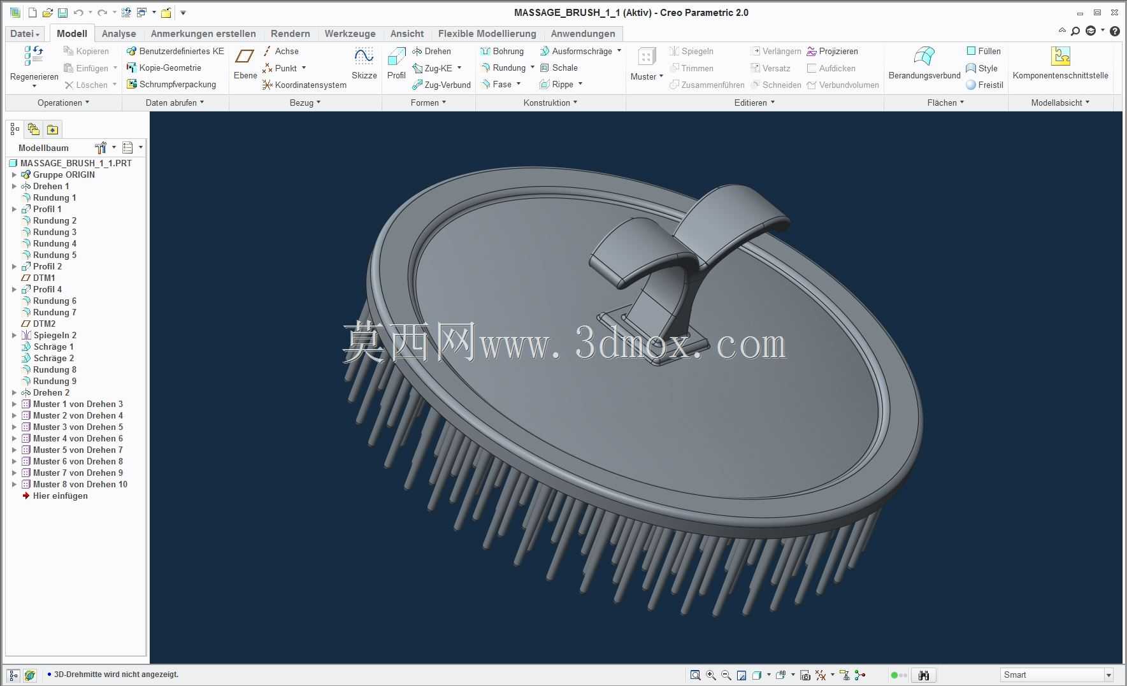This screenshot has width=1127, height=686.
Task: Choose the Profil extrude tool
Action: tap(396, 63)
